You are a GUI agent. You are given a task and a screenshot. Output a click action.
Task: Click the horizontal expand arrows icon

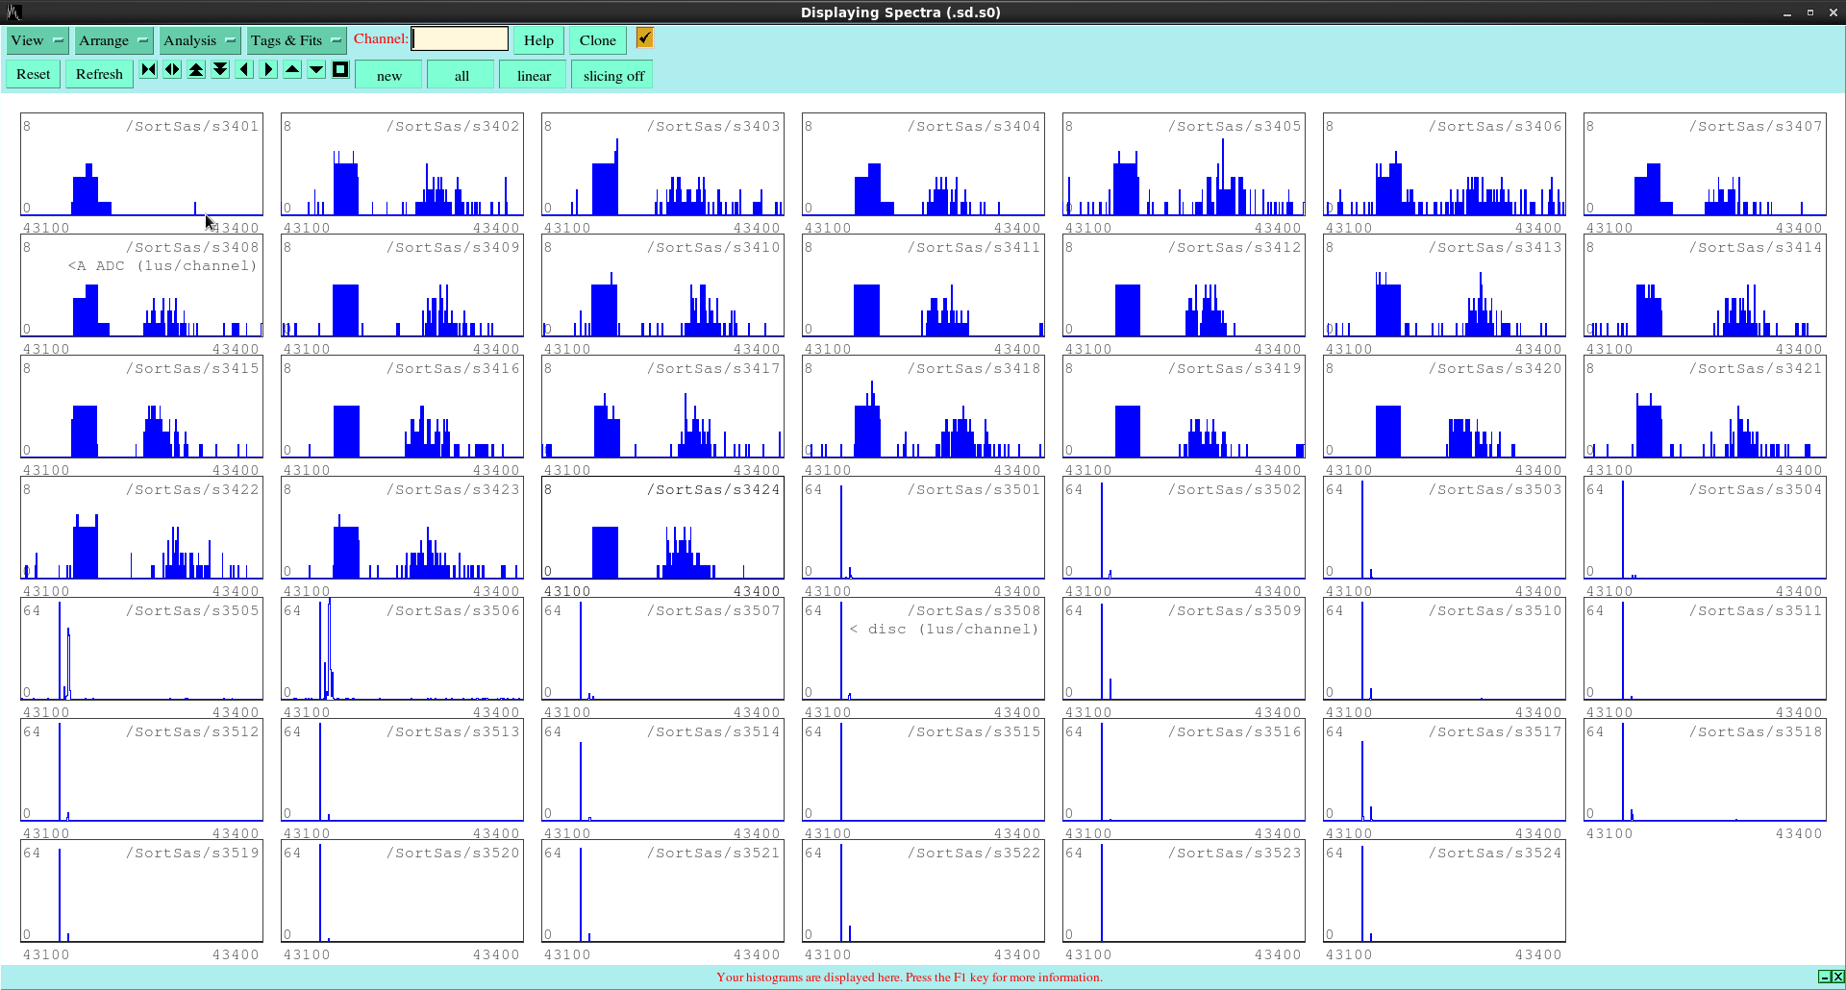click(x=172, y=69)
